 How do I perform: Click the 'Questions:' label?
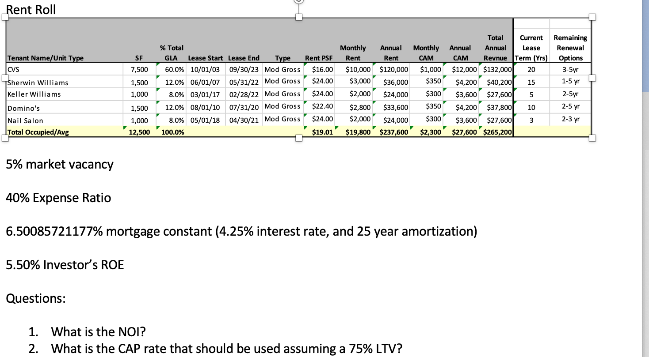click(36, 298)
